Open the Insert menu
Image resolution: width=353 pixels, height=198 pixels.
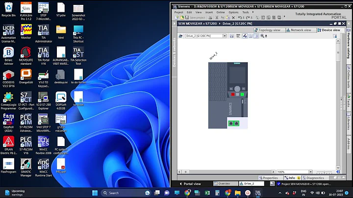click(209, 12)
